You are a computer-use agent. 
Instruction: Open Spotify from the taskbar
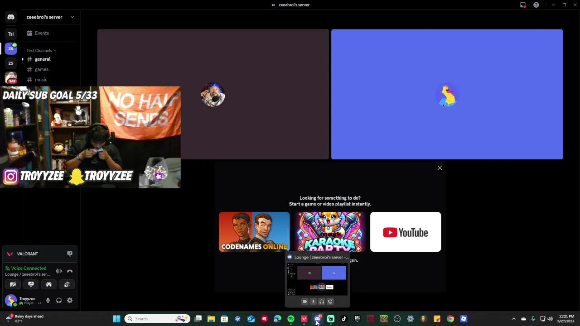[291, 319]
